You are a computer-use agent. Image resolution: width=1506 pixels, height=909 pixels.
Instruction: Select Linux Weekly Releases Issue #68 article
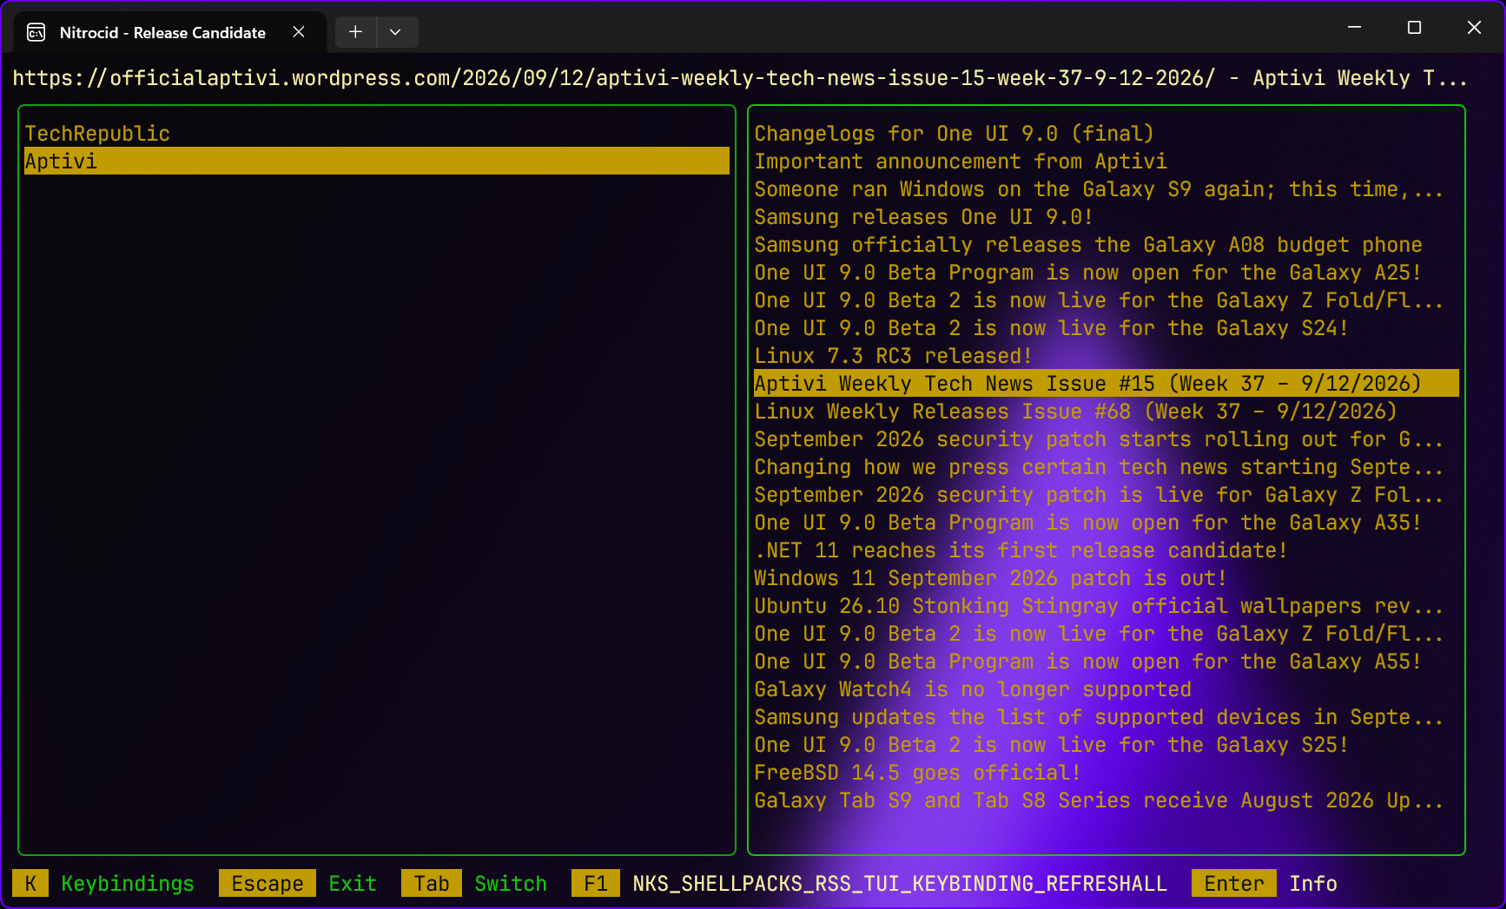1106,412
